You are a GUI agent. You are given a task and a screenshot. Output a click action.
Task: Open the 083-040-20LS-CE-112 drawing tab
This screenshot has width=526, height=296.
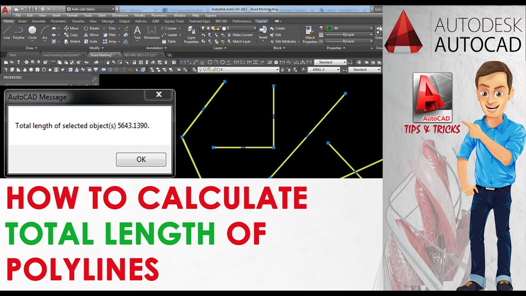click(142, 55)
